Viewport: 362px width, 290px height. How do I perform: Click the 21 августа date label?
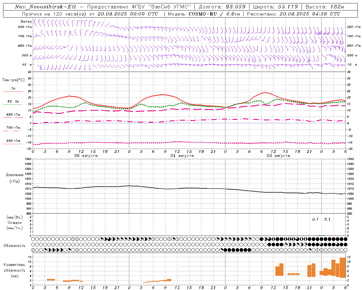182,156
